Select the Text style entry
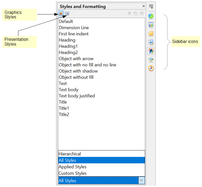 102,83
